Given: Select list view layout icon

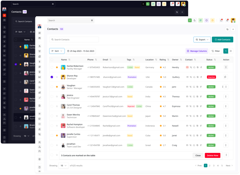Looking at the screenshot, I should [x=226, y=51].
